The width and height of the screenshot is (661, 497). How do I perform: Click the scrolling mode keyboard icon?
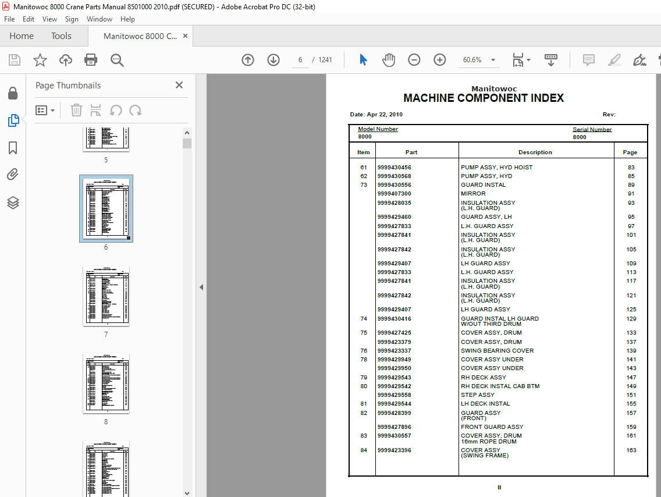pos(550,60)
